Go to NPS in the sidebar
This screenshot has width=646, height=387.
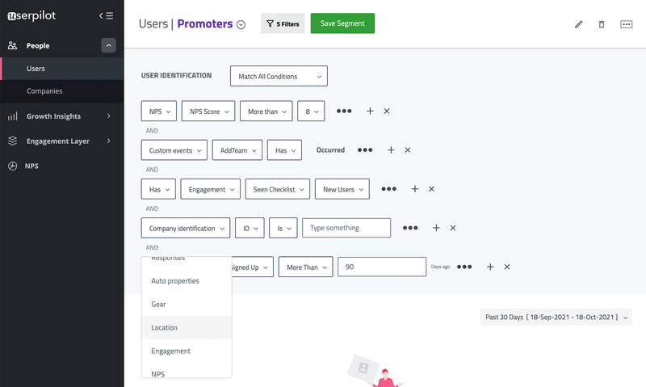(x=32, y=166)
